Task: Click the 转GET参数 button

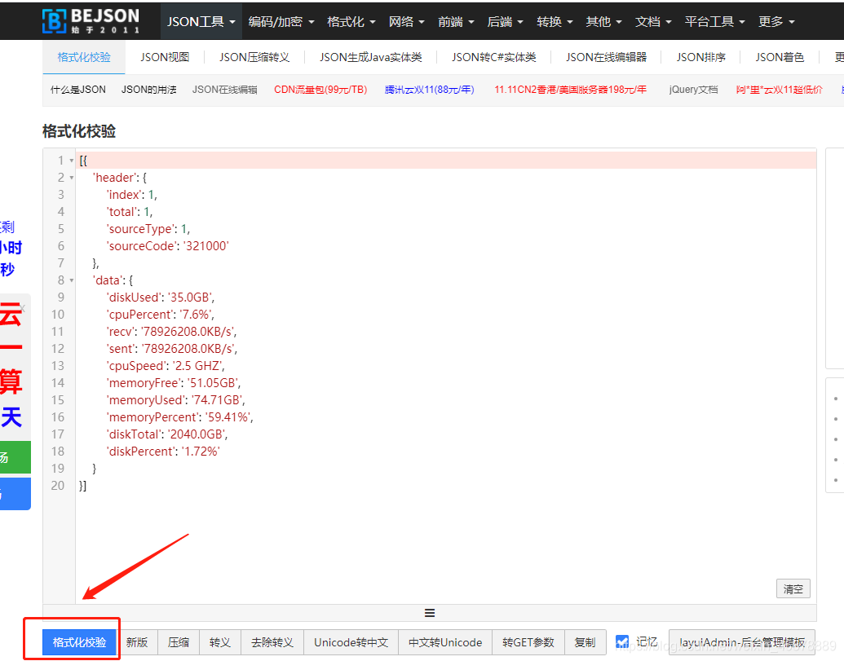Action: click(528, 642)
